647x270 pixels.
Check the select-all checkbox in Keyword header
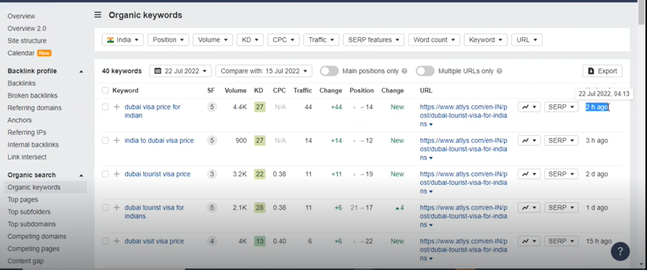point(105,90)
